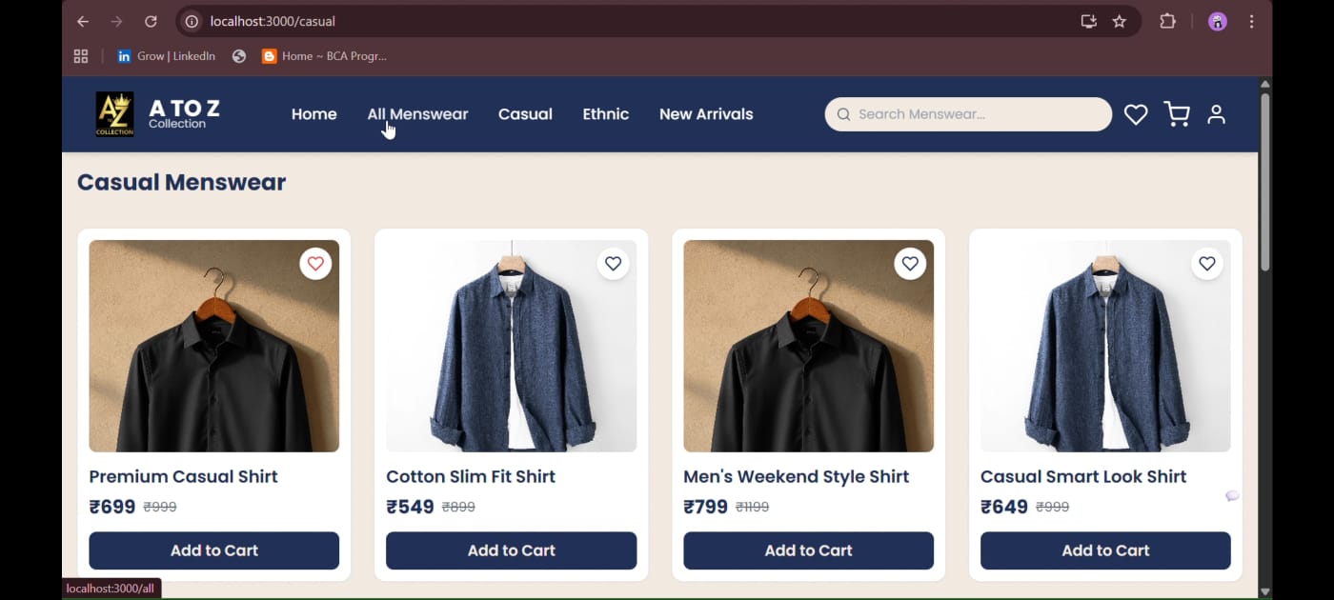Favorite the Premium Casual Shirt with heart
This screenshot has height=600, width=1334.
315,264
